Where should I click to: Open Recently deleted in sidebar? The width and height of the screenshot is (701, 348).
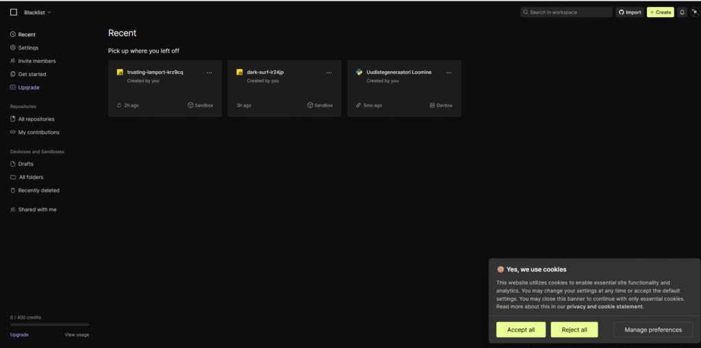point(38,191)
